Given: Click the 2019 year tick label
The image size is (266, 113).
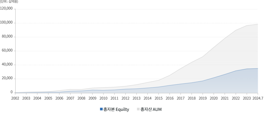Looking at the screenshot, I should coord(203,98).
